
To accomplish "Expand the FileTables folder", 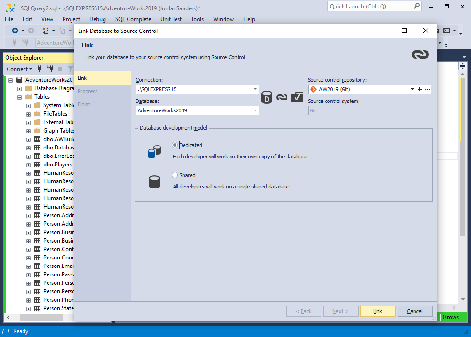I will [28, 114].
